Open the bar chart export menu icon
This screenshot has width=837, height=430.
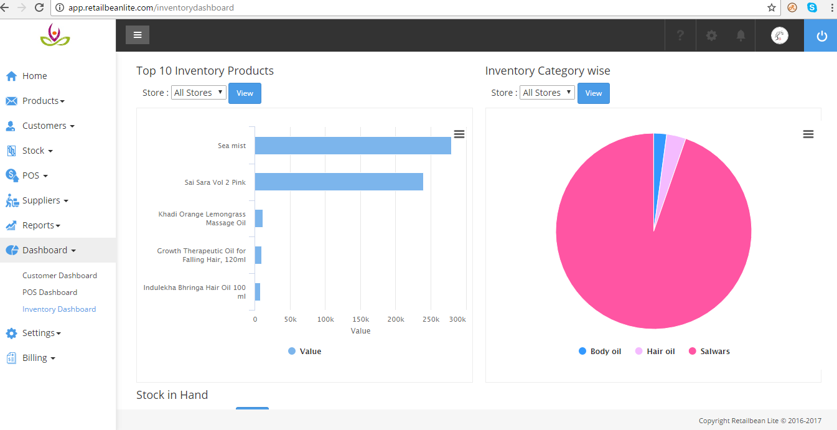[459, 134]
